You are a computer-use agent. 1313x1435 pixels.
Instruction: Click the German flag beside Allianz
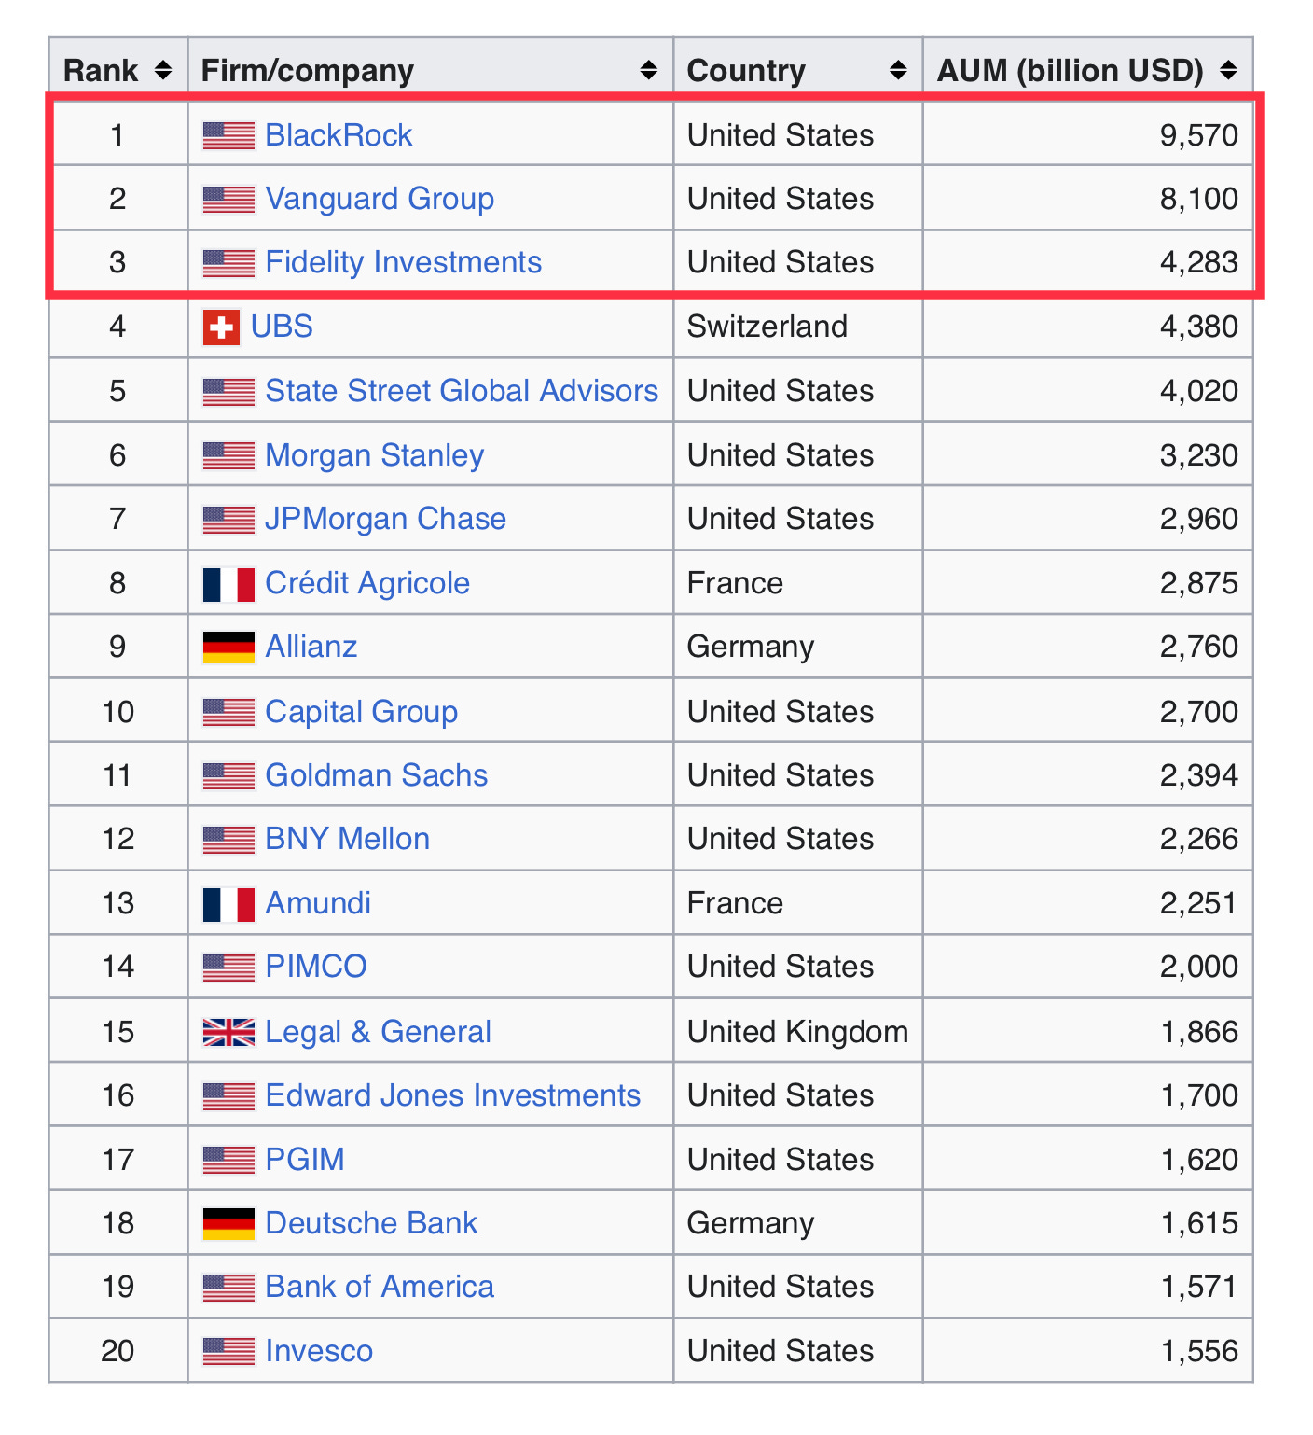228,648
